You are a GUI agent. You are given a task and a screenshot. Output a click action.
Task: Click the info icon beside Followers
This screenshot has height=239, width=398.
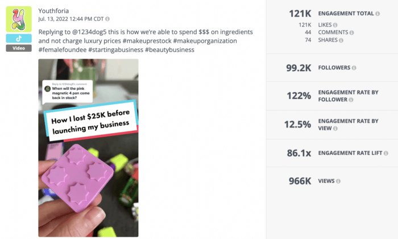(x=354, y=68)
